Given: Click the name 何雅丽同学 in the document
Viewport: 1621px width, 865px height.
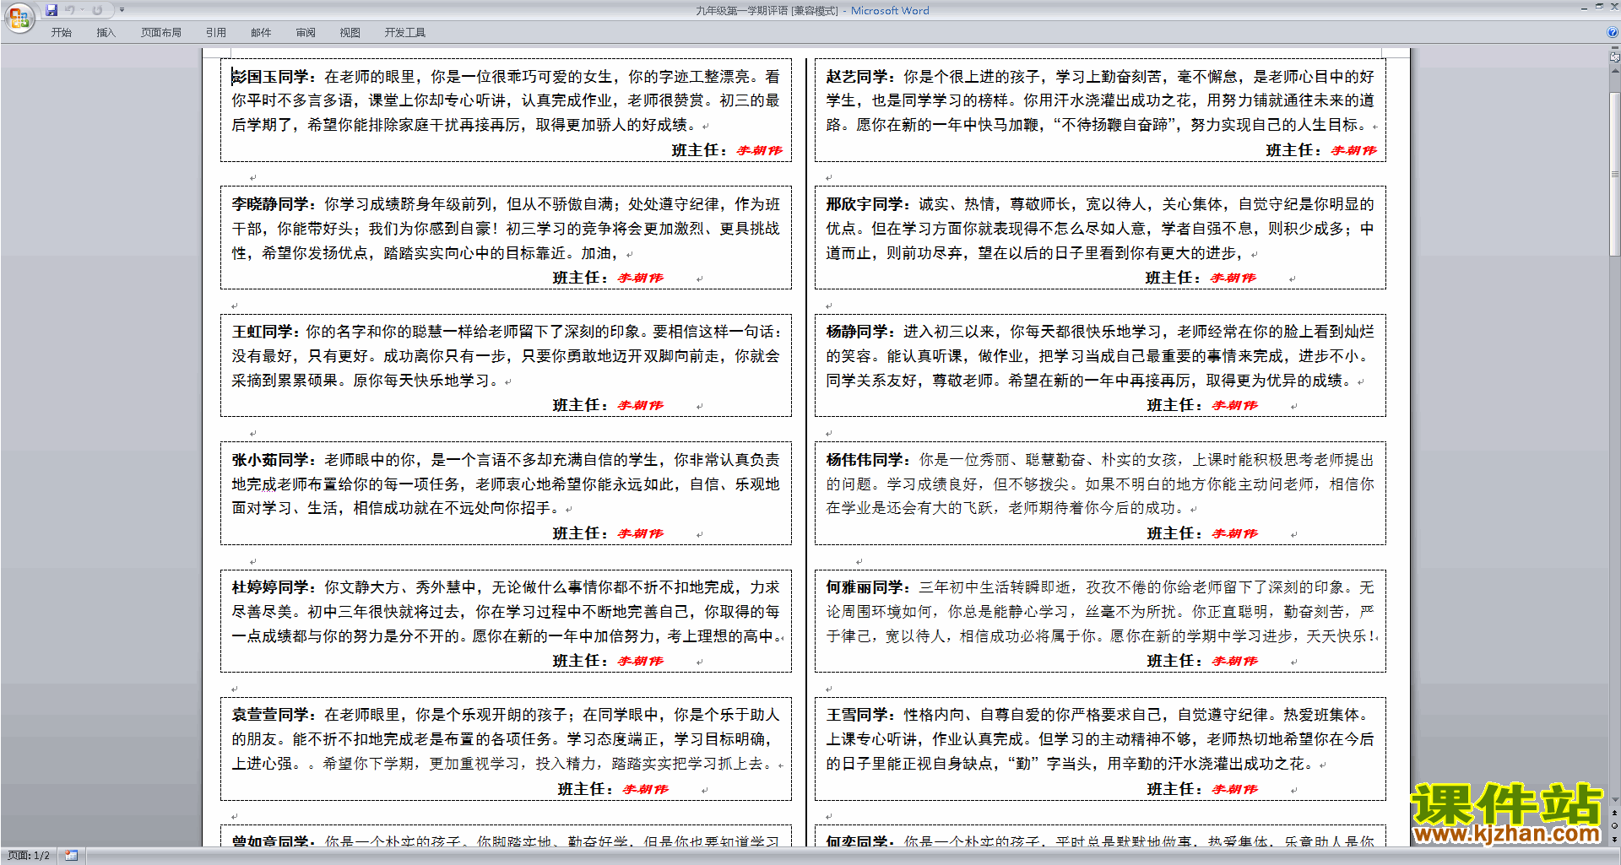Looking at the screenshot, I should point(865,587).
